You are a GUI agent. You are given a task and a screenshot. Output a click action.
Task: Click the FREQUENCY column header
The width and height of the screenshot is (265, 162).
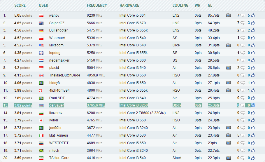click(97, 5)
